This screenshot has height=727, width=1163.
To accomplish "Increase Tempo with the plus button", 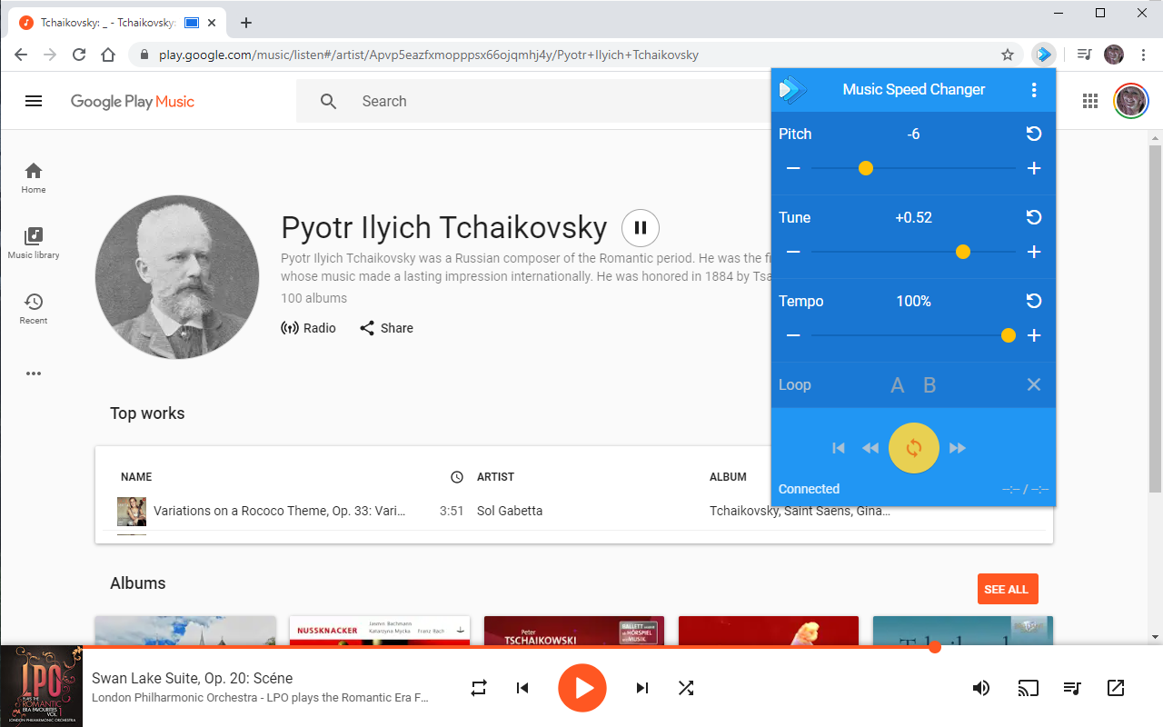I will click(x=1034, y=335).
